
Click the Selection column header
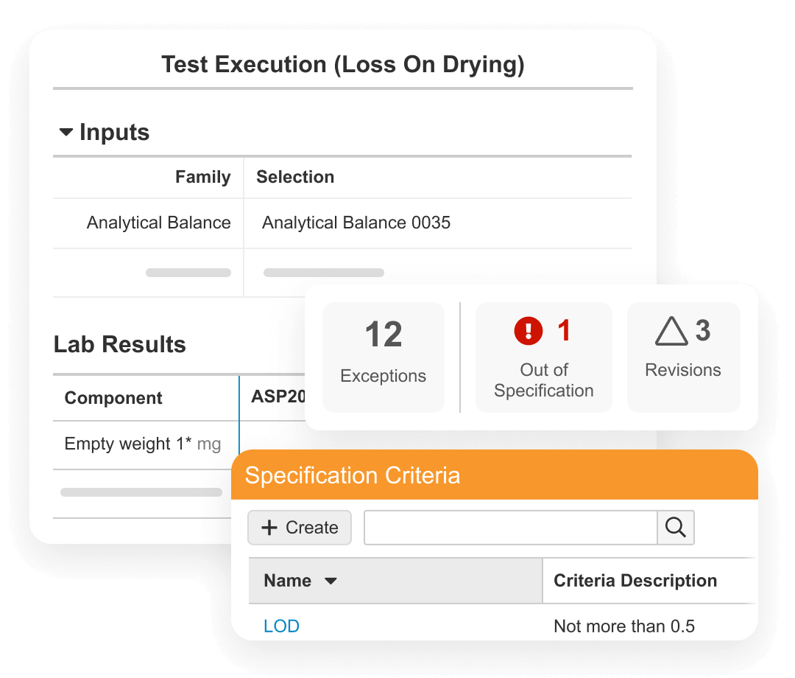[295, 177]
